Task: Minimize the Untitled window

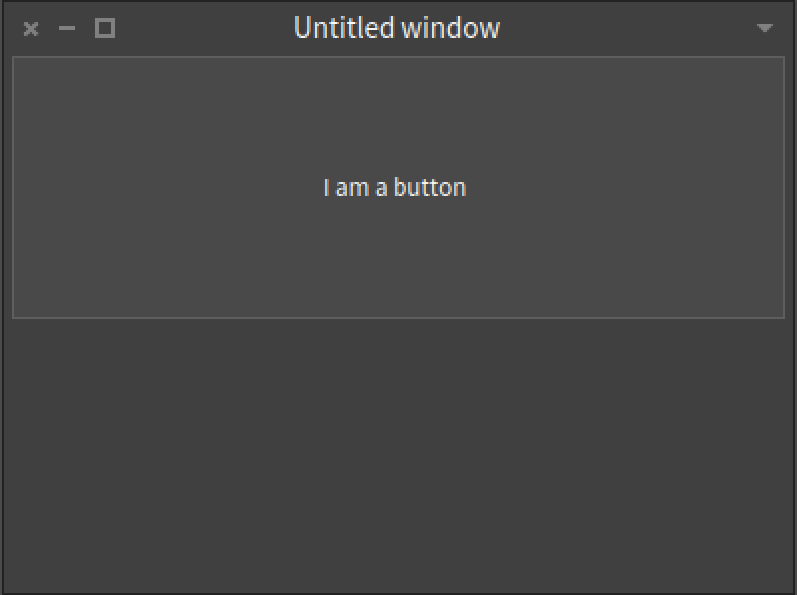Action: pos(67,29)
